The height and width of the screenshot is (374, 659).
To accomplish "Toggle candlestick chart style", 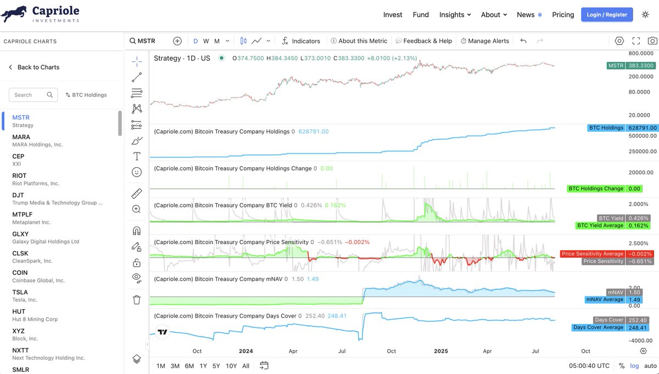I will [x=242, y=41].
